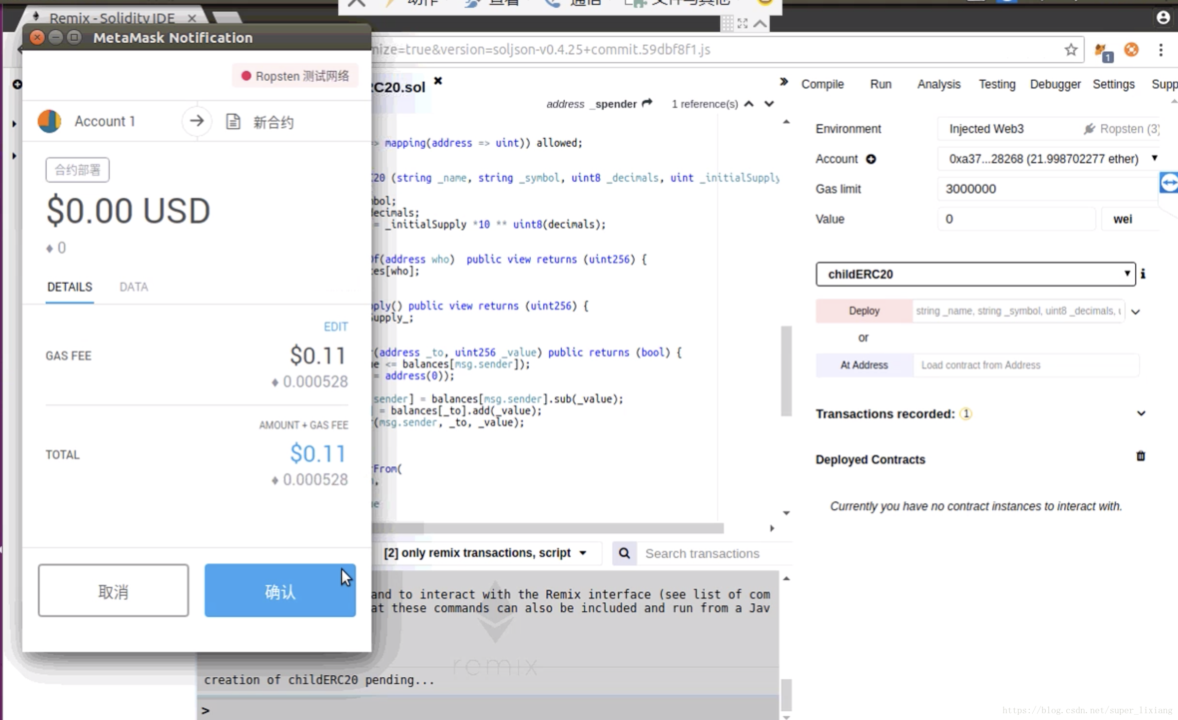Open the Environment Injected Web3 dropdown
The width and height of the screenshot is (1178, 720).
coord(1048,129)
